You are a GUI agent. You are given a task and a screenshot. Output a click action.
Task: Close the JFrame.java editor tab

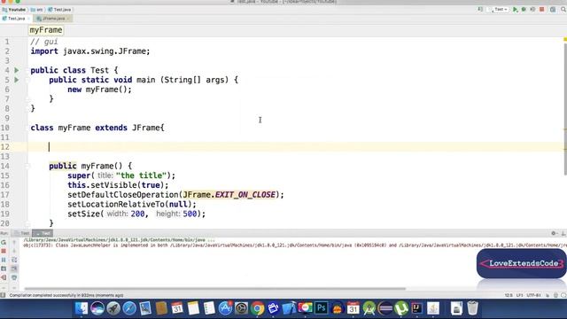pyautogui.click(x=68, y=19)
